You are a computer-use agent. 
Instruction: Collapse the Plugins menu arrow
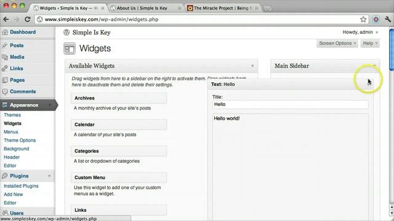pos(49,176)
